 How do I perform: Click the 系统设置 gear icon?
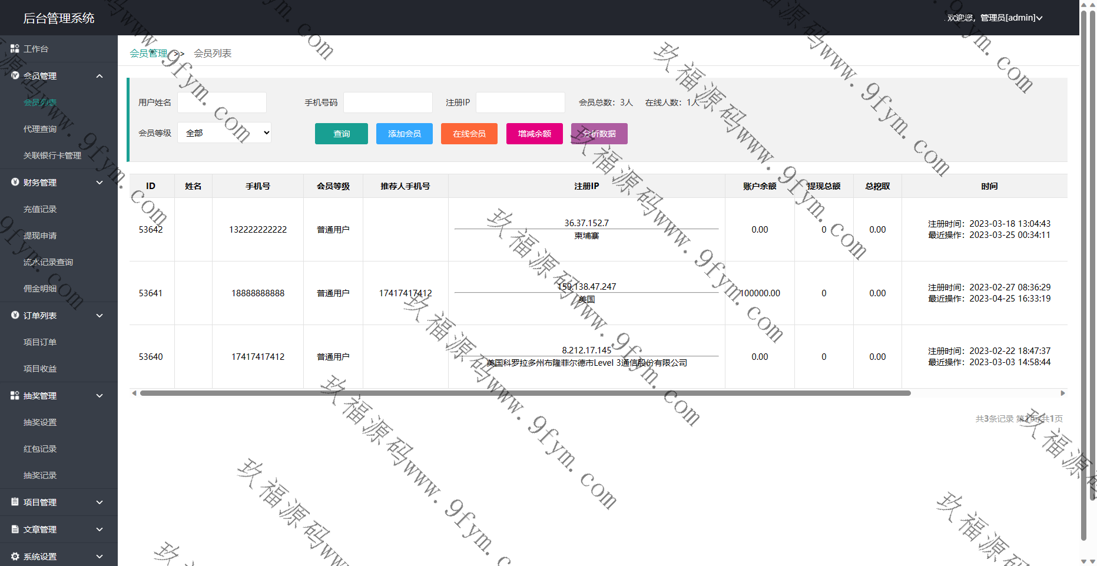tap(15, 557)
